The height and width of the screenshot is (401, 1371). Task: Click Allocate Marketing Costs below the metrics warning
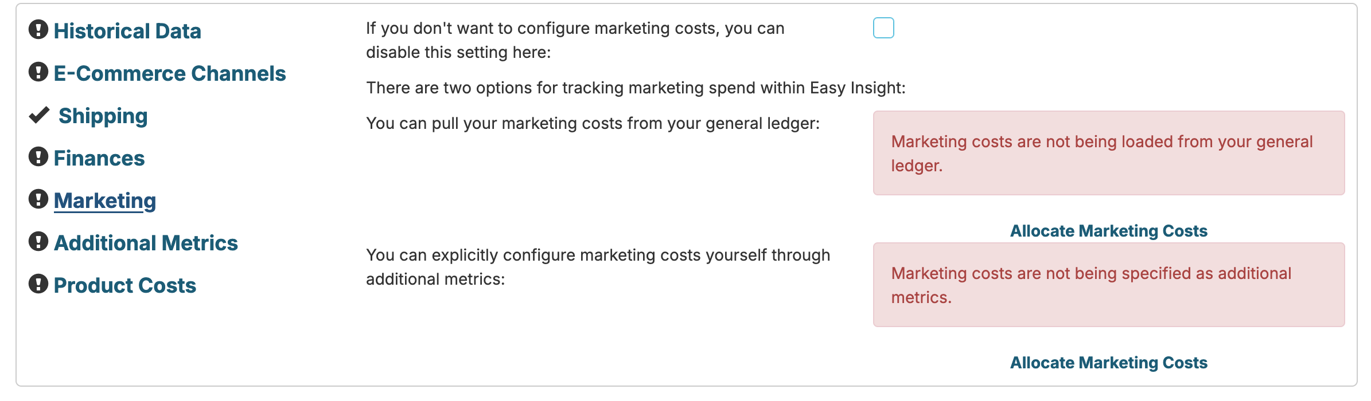(x=1108, y=363)
